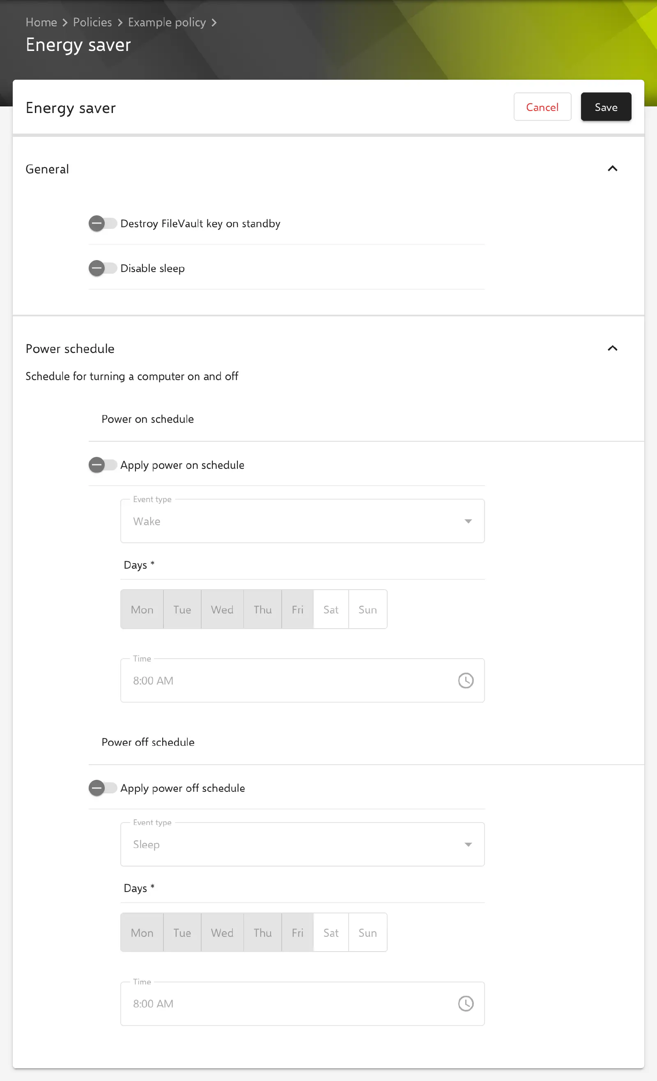This screenshot has width=657, height=1081.
Task: Go to Home breadcrumb
Action: pyautogui.click(x=41, y=22)
